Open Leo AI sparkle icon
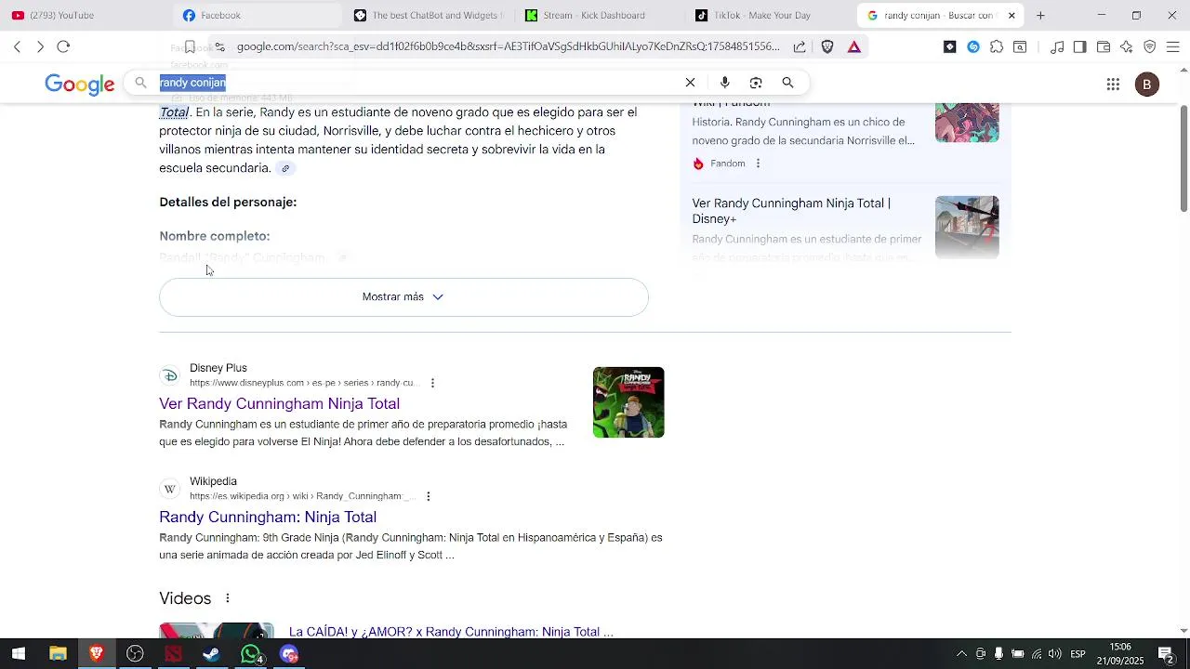 tap(1127, 46)
